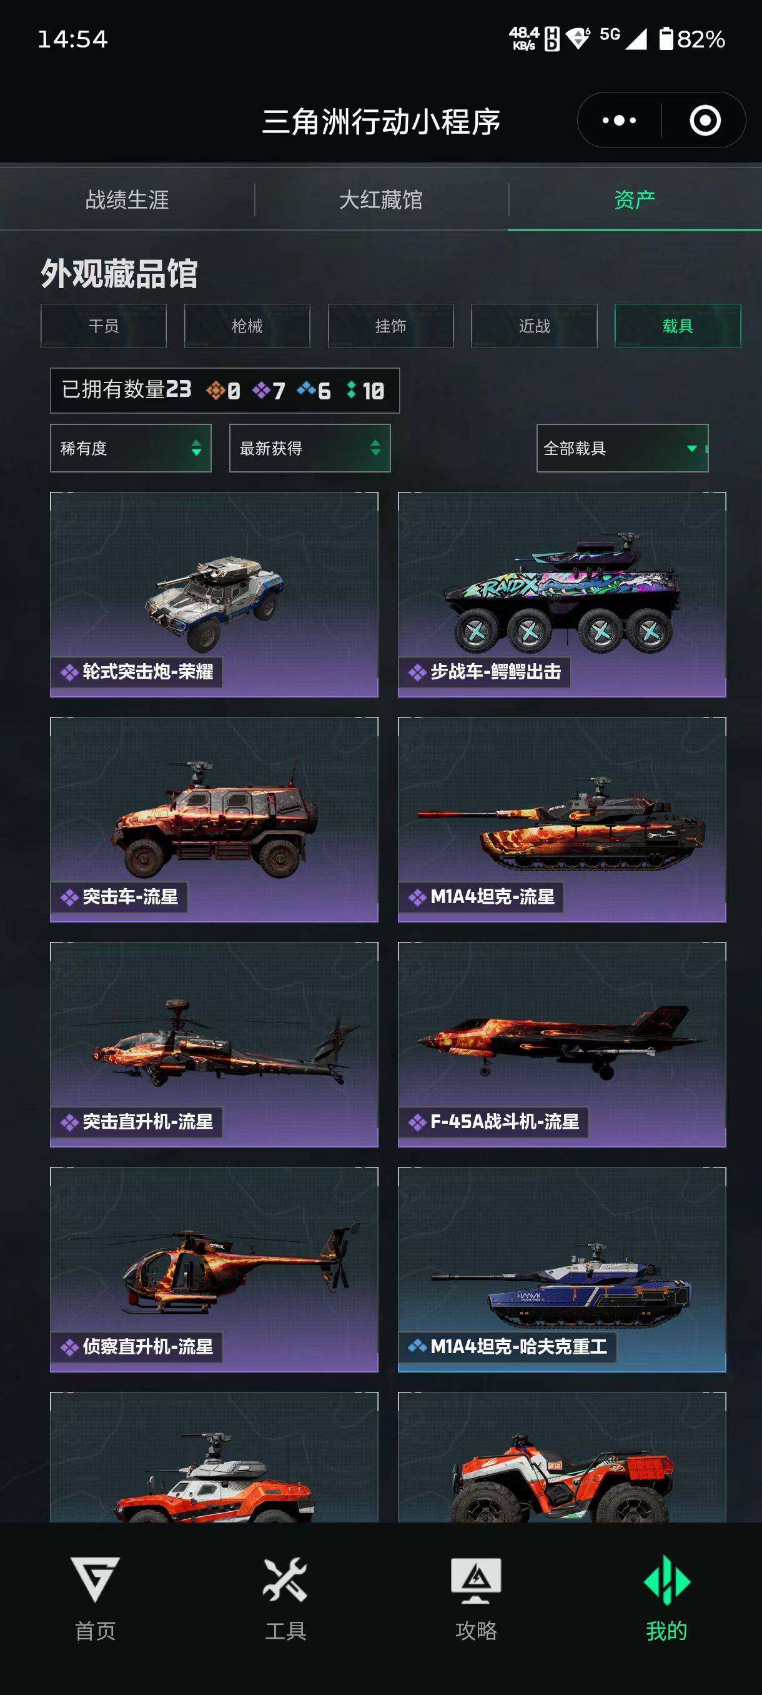Select the 近战 category button

click(x=534, y=326)
